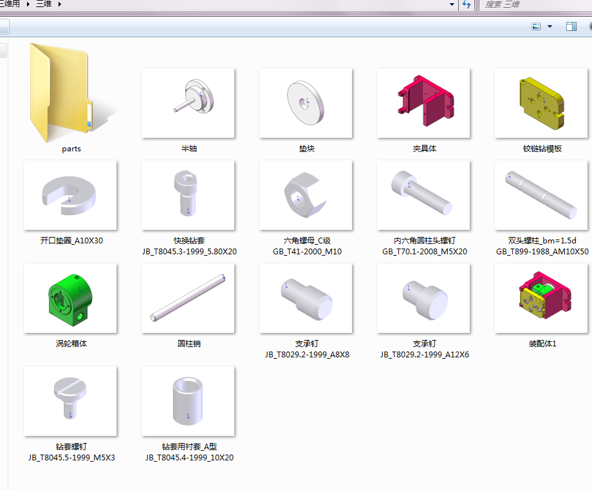Click the 圆柱销 file name label
The image size is (592, 490).
pos(189,344)
